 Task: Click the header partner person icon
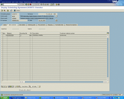click(x=8, y=10)
